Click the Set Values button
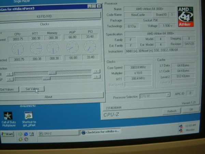 (32, 89)
